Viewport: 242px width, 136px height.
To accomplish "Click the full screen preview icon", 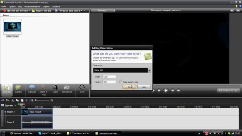I will 232,11.
